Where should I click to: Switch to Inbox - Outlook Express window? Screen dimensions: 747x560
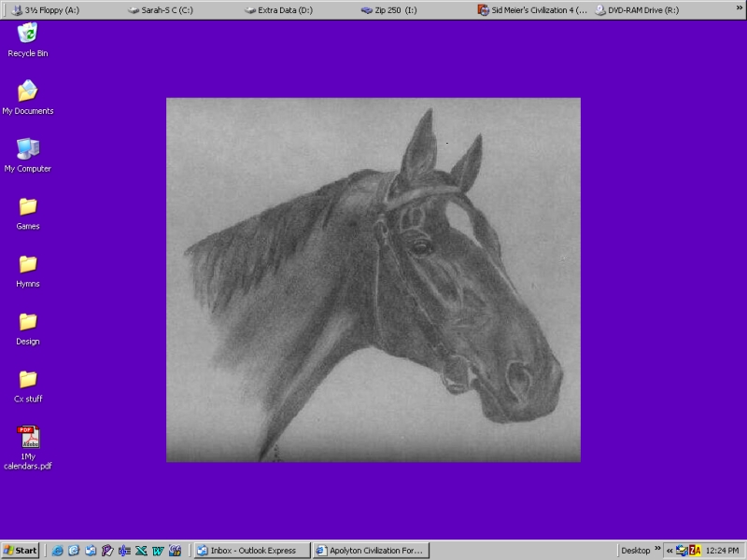click(250, 551)
